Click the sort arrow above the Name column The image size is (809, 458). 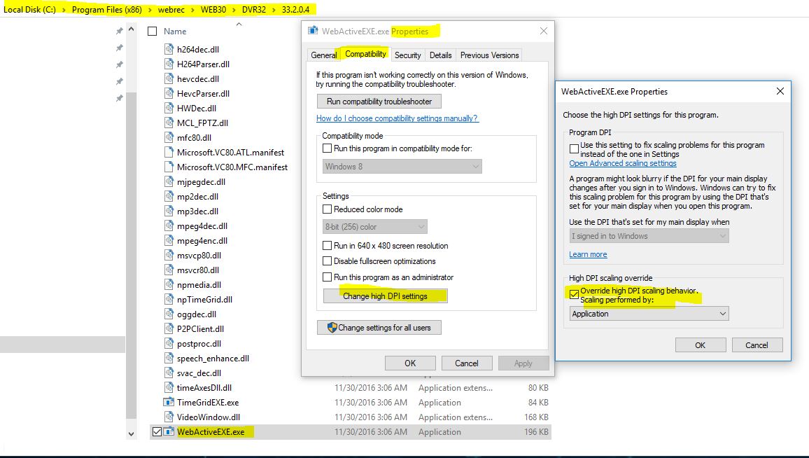[x=239, y=24]
